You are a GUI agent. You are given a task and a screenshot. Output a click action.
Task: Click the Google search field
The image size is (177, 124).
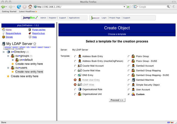click(x=152, y=7)
